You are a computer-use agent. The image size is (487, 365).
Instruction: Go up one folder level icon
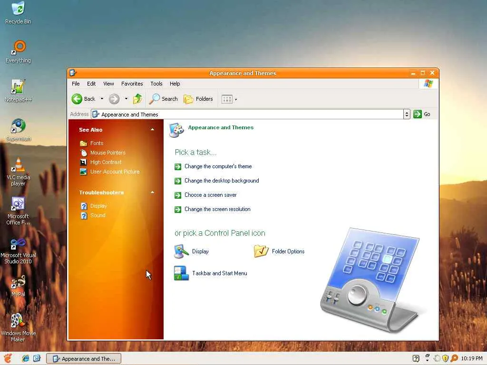coord(137,99)
